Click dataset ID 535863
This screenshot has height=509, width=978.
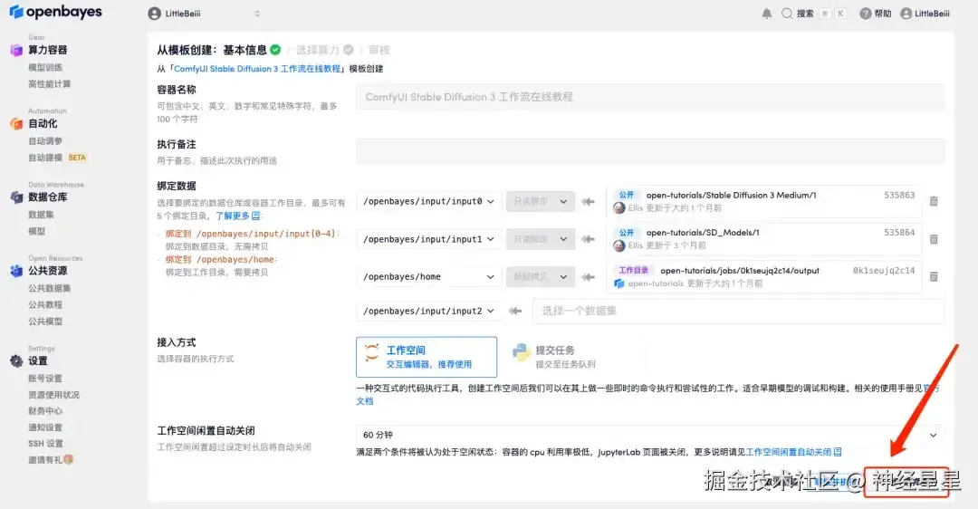899,196
